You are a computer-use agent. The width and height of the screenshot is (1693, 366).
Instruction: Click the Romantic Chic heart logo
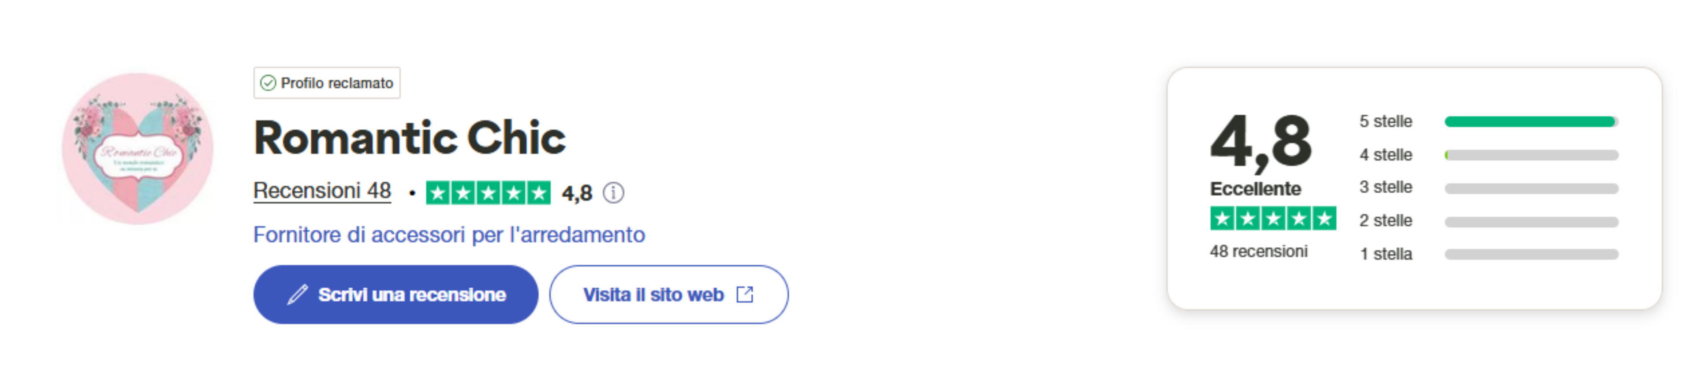(x=138, y=149)
